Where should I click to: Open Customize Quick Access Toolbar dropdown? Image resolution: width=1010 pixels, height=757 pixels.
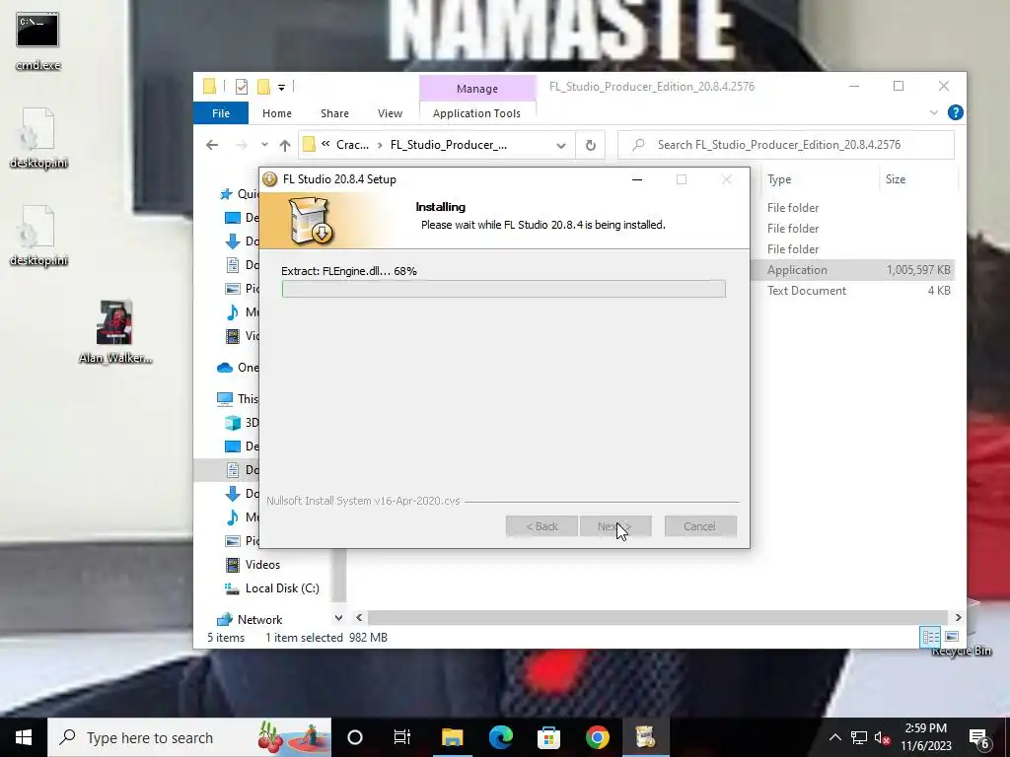281,87
